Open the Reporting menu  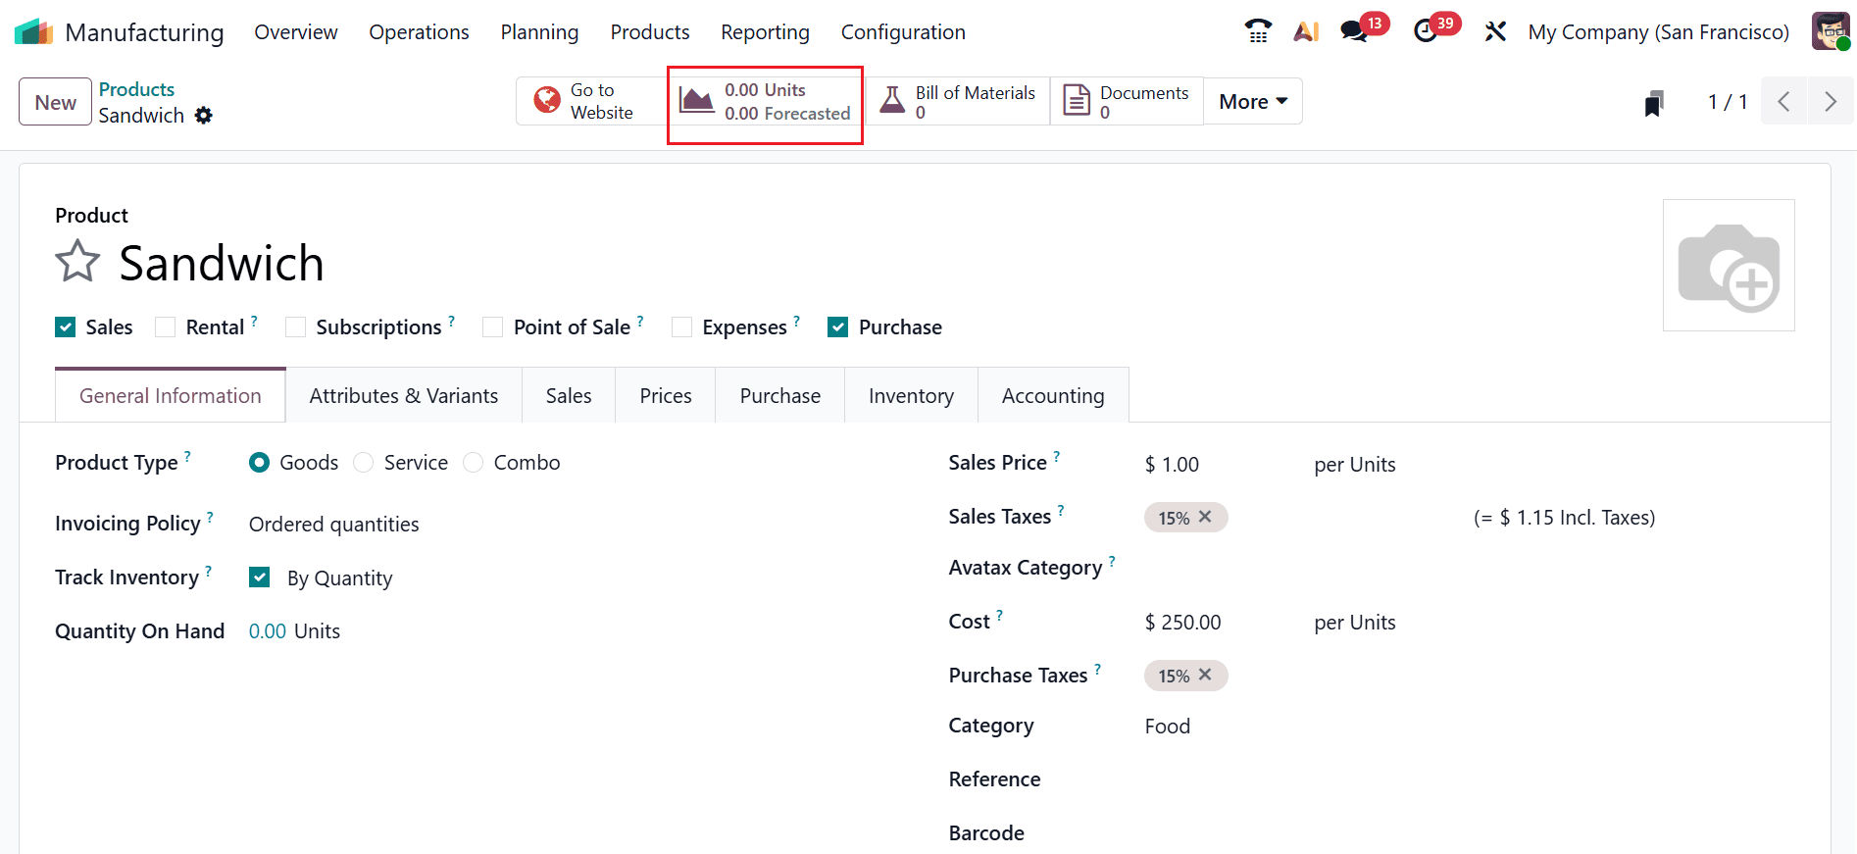[x=765, y=32]
